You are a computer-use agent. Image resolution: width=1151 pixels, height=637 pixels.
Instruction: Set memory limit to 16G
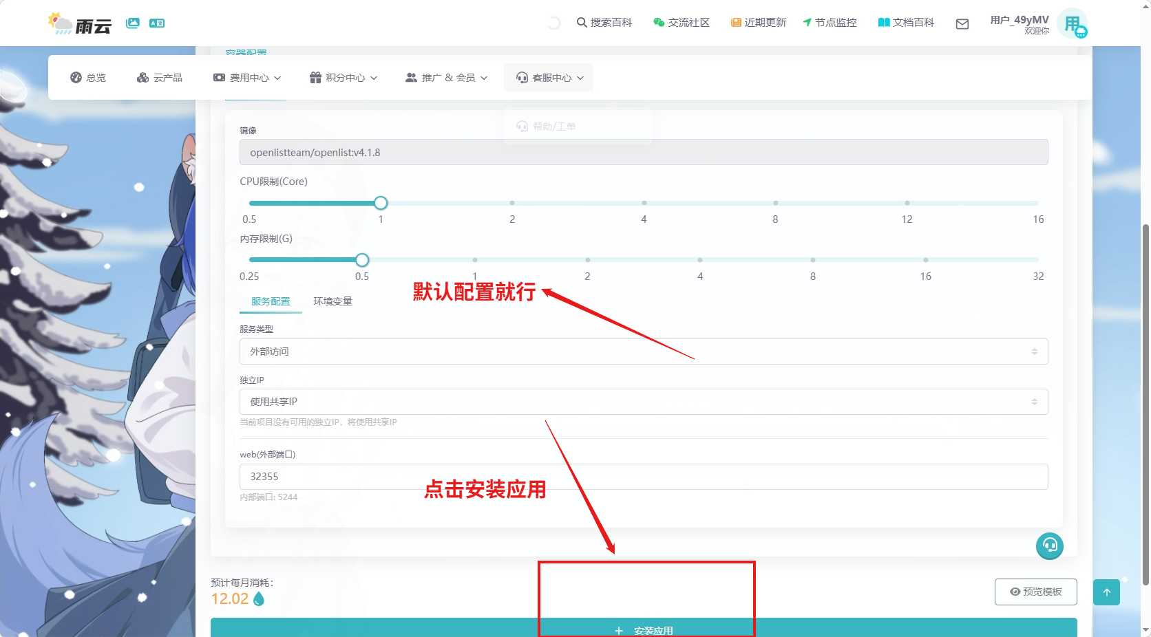click(926, 260)
